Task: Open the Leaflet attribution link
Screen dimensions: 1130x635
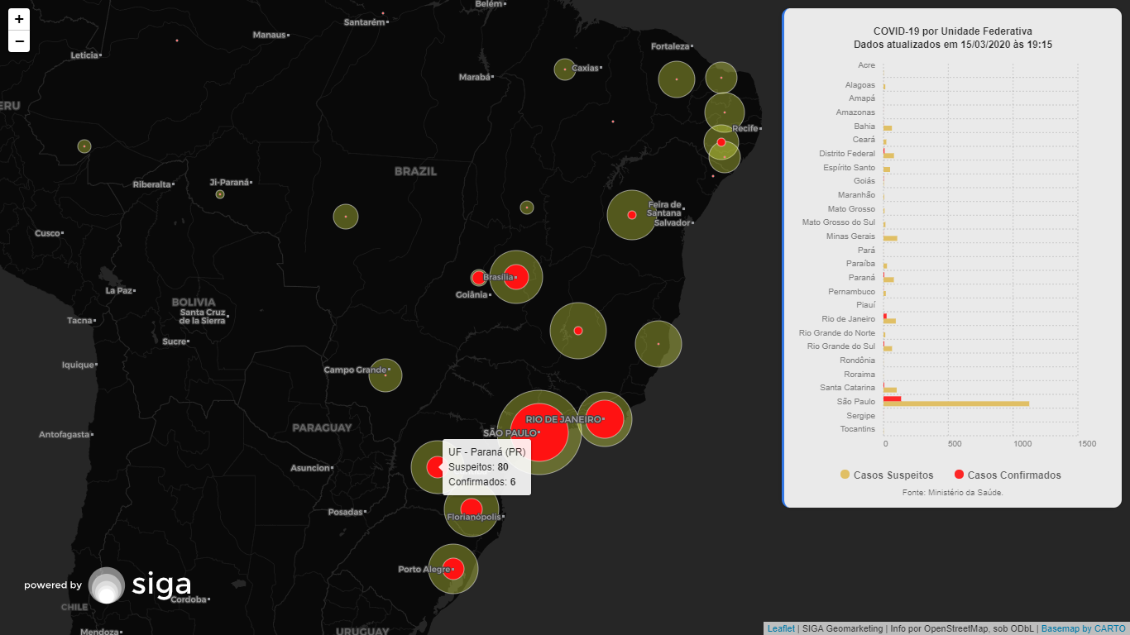Action: (781, 629)
